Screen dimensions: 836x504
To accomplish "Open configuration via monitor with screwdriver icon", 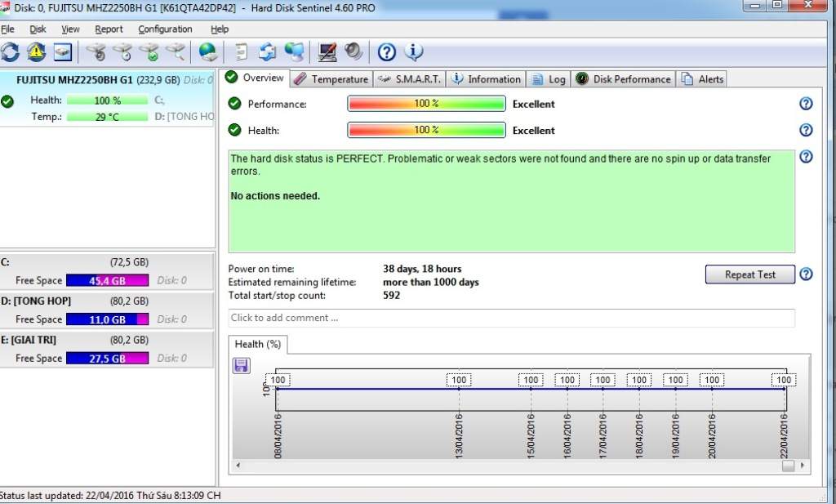I will (x=327, y=51).
